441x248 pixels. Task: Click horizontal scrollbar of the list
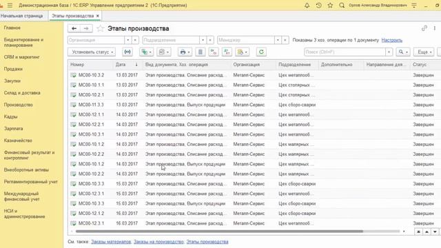pyautogui.click(x=219, y=231)
